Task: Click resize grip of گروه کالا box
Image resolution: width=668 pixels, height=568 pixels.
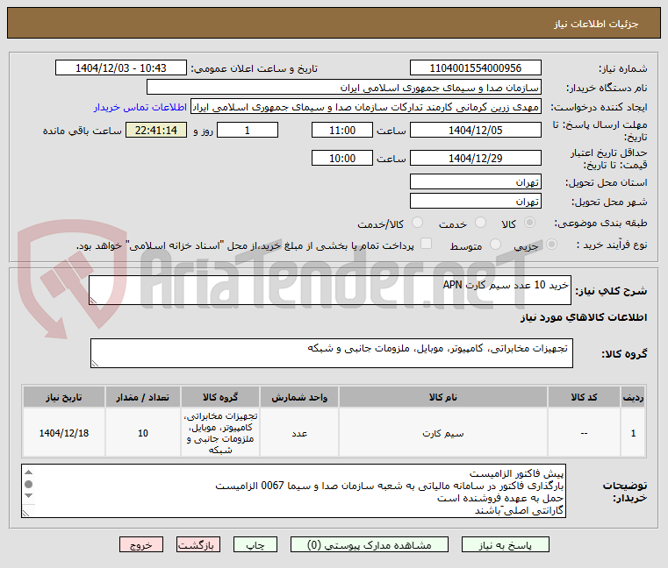Action: [x=95, y=364]
